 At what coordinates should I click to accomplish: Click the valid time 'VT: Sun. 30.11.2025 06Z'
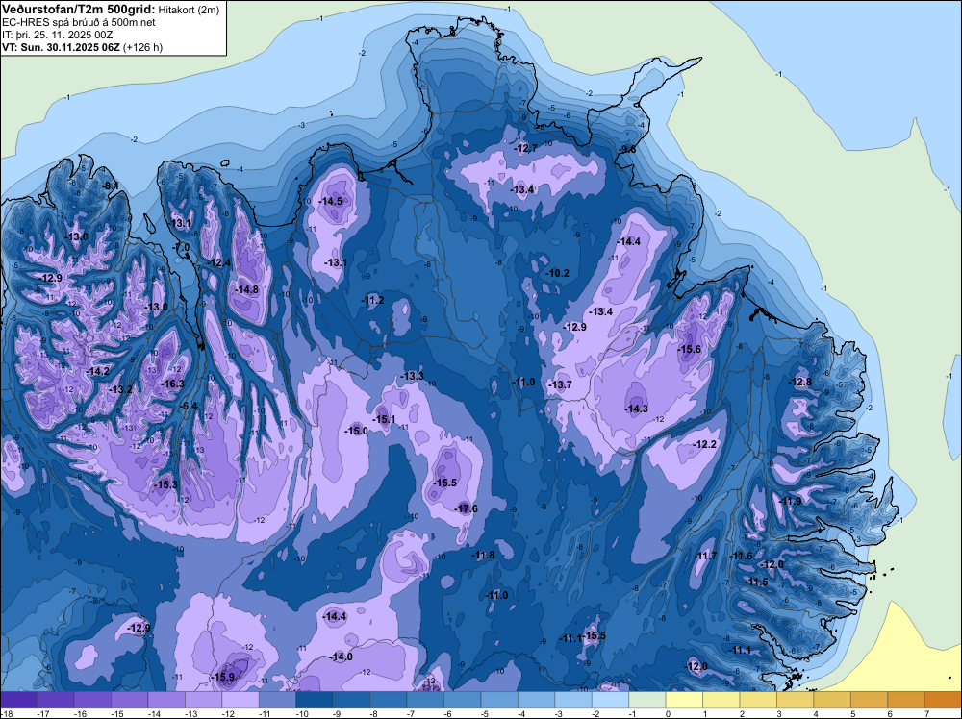[62, 47]
